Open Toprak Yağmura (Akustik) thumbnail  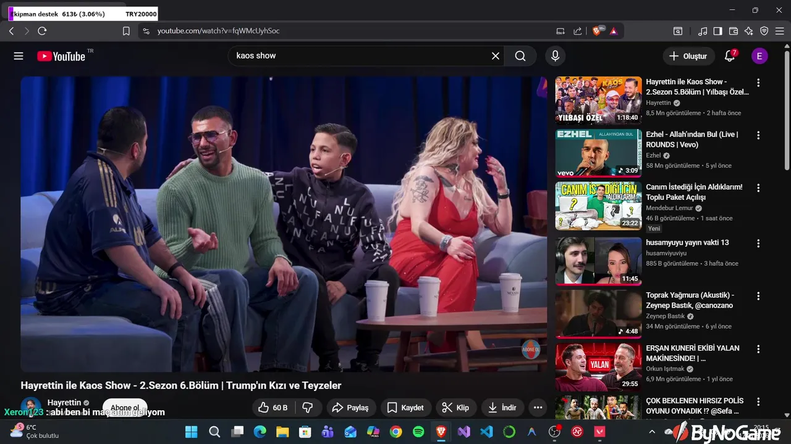coord(598,314)
